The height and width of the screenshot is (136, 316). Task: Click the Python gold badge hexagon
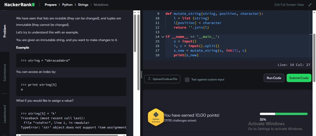155,117
